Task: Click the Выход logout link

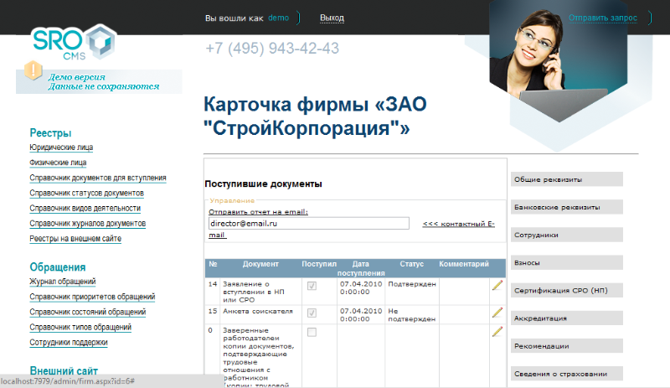Action: 332,18
